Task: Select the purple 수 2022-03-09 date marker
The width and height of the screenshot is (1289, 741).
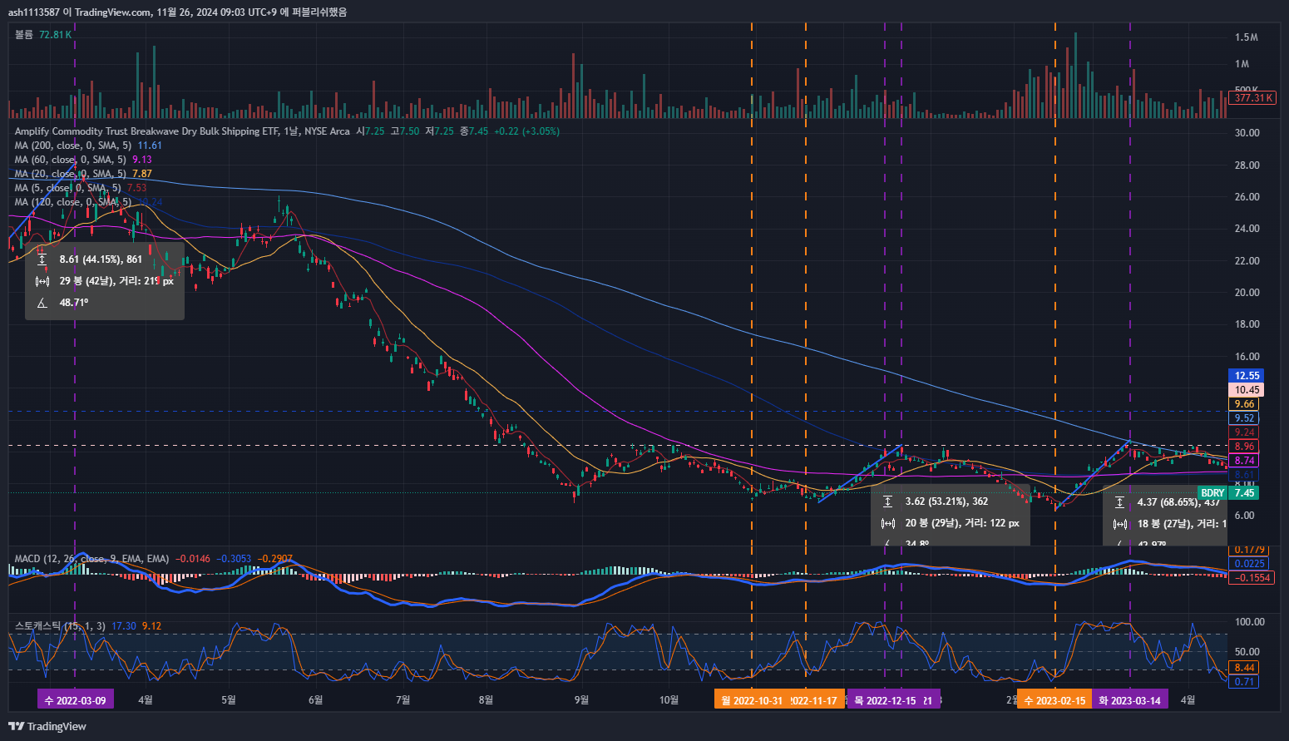Action: point(76,700)
